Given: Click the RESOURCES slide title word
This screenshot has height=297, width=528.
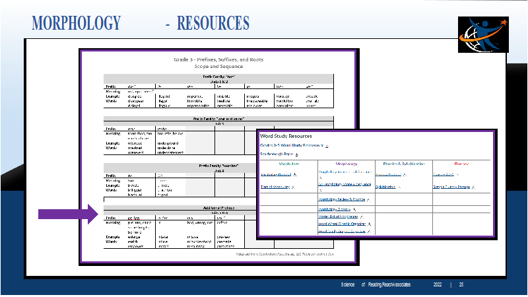Looking at the screenshot, I should (x=213, y=23).
